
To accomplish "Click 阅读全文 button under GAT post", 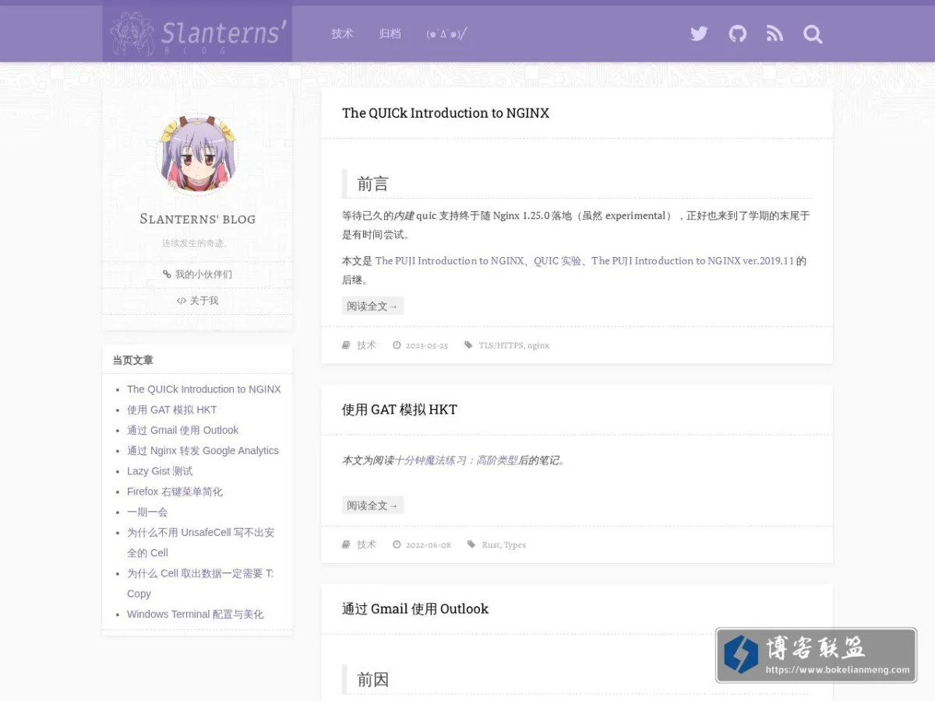I will (x=372, y=505).
